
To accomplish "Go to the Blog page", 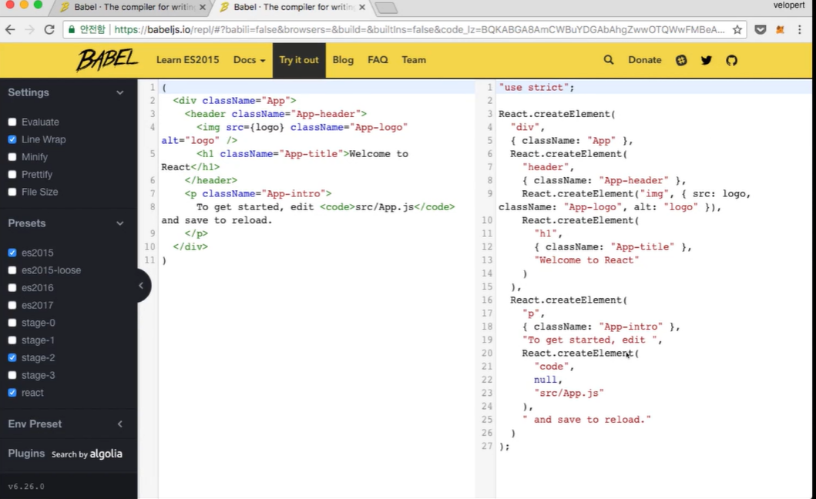I will pos(343,60).
